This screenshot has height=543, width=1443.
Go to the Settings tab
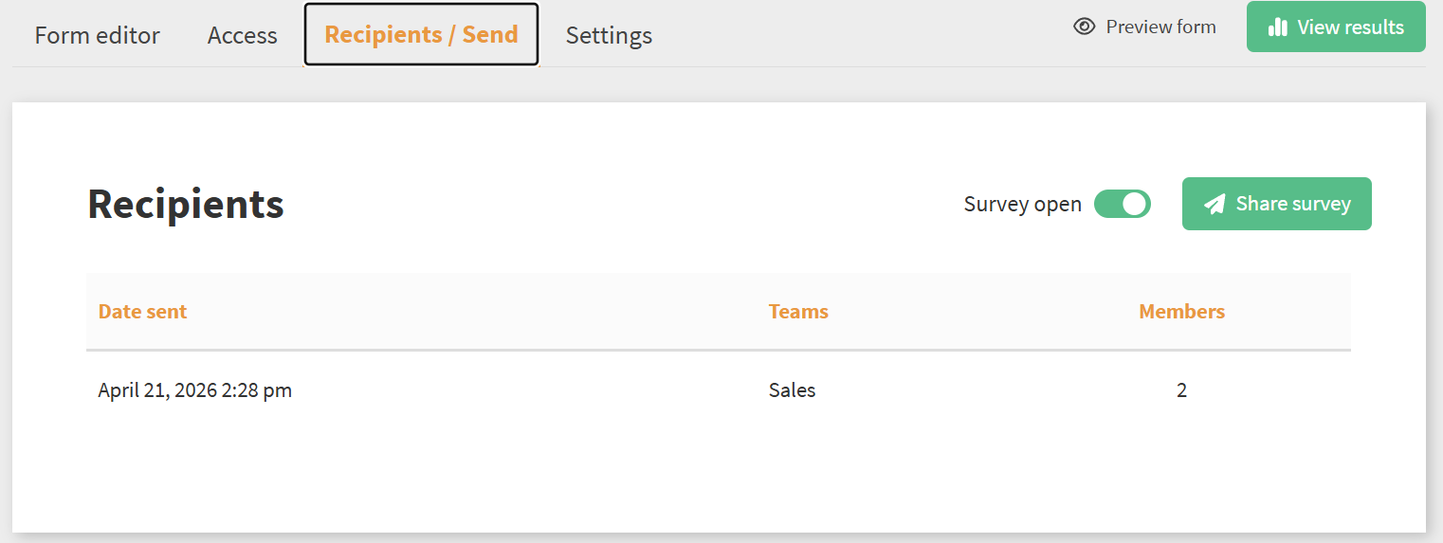click(x=609, y=35)
